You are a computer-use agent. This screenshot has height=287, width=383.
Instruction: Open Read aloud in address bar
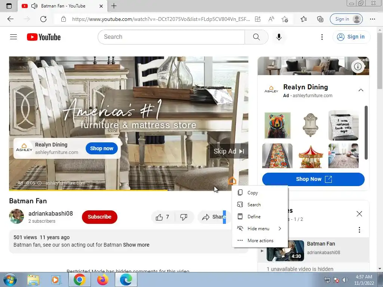[x=271, y=19]
